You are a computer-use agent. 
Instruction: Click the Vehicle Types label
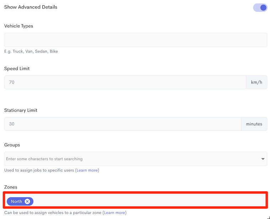click(18, 26)
